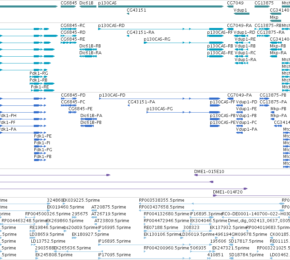Select protein CG13875-PB
Screen dimensions: 290x260
pos(264,99)
